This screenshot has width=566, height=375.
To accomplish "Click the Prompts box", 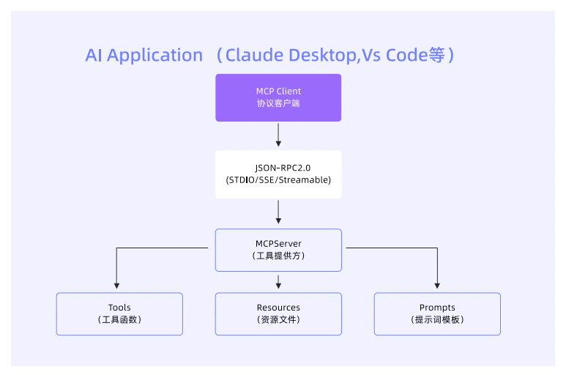I will coord(437,314).
